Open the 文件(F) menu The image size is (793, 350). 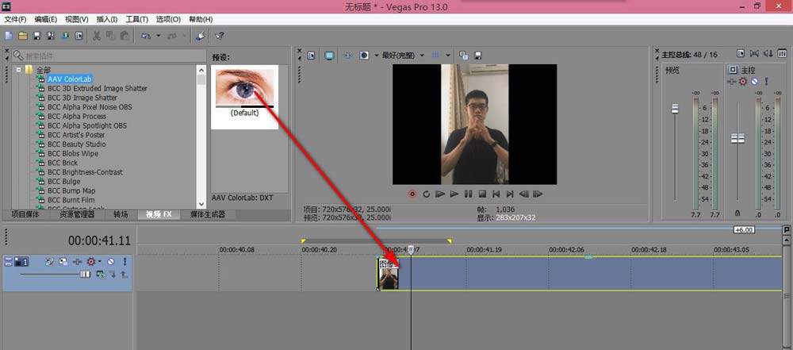pos(15,19)
